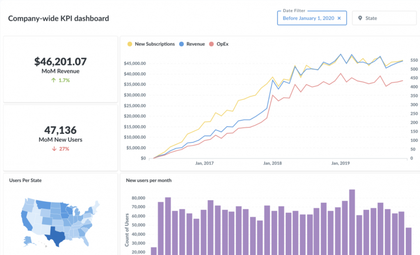Click the 'Company-wide KPI dashboard' title
The image size is (420, 255).
pos(59,18)
